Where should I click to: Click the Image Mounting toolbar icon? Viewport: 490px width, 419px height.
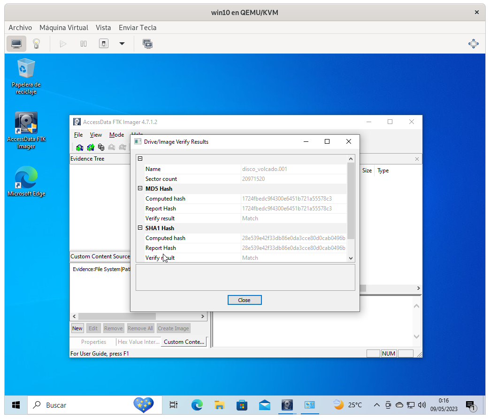pyautogui.click(x=101, y=147)
